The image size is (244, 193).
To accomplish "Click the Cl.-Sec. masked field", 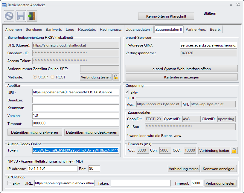I will [190, 127].
